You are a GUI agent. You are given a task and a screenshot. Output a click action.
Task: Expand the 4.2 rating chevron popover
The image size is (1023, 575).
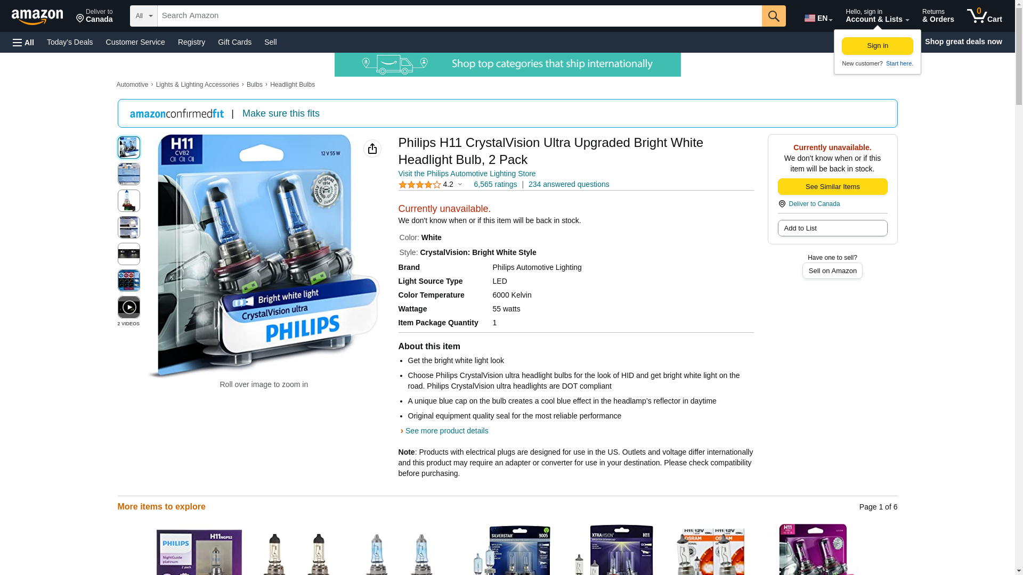pyautogui.click(x=460, y=185)
